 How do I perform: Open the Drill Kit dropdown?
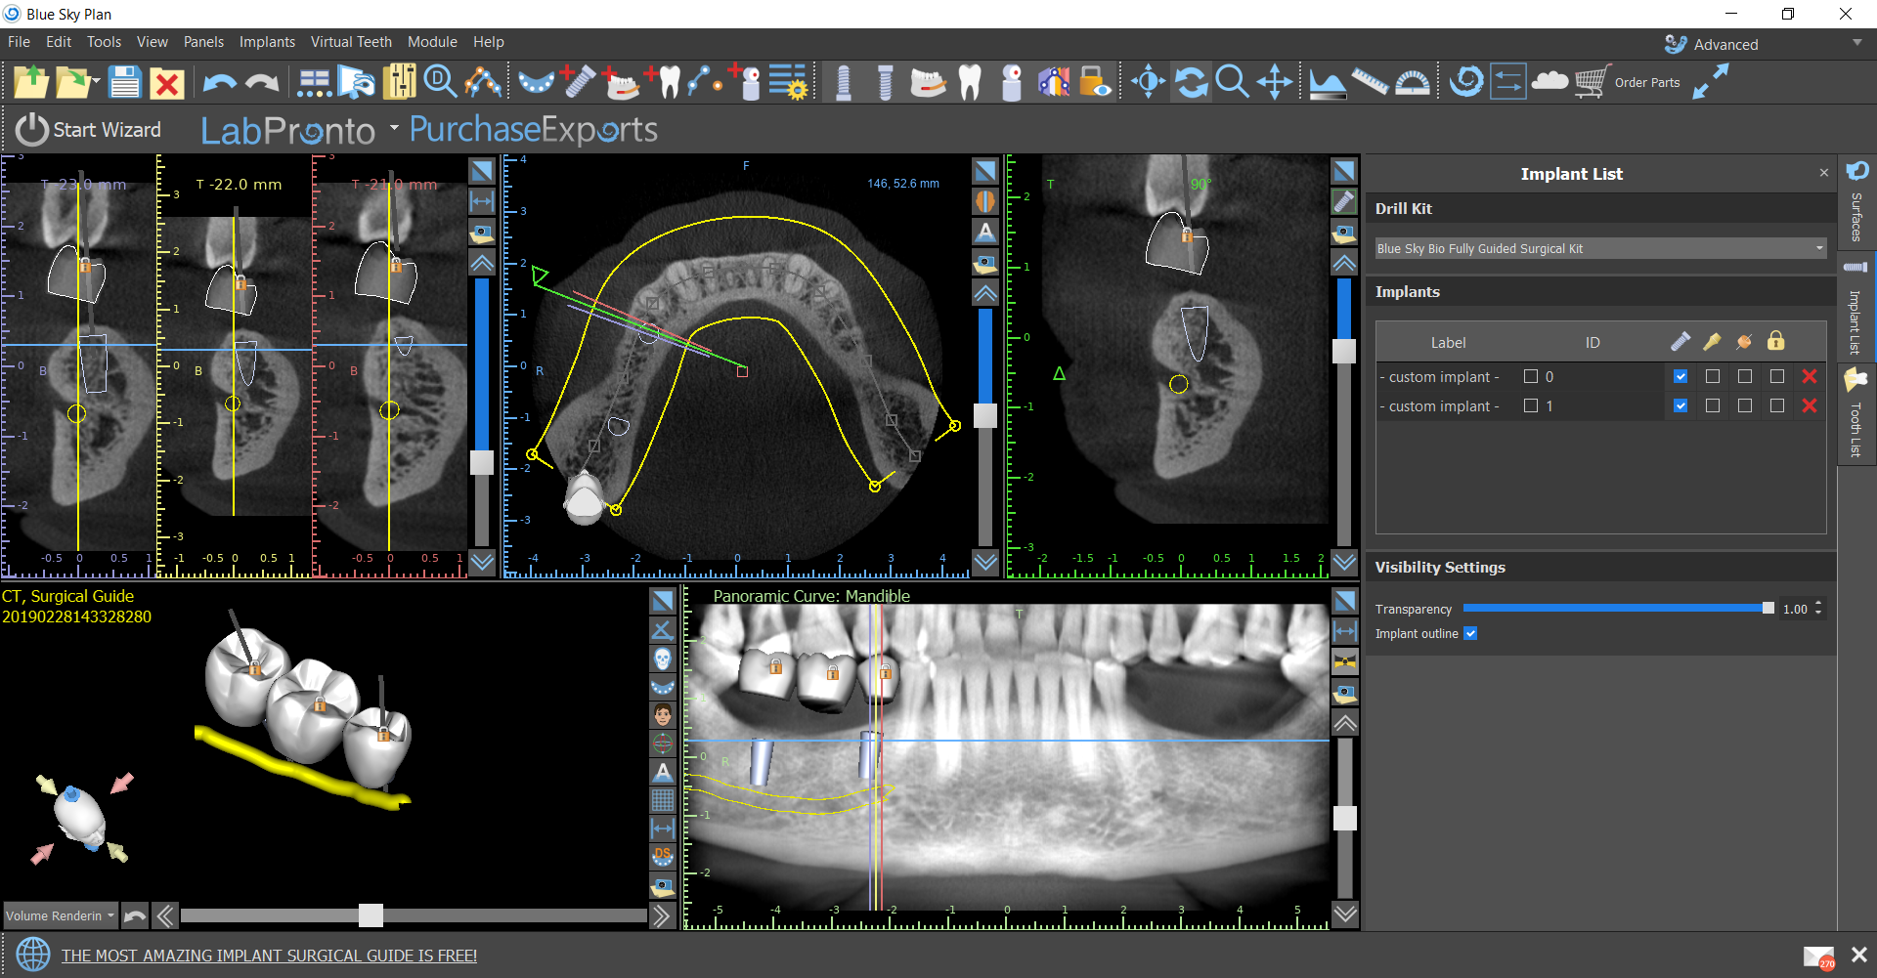pos(1600,249)
